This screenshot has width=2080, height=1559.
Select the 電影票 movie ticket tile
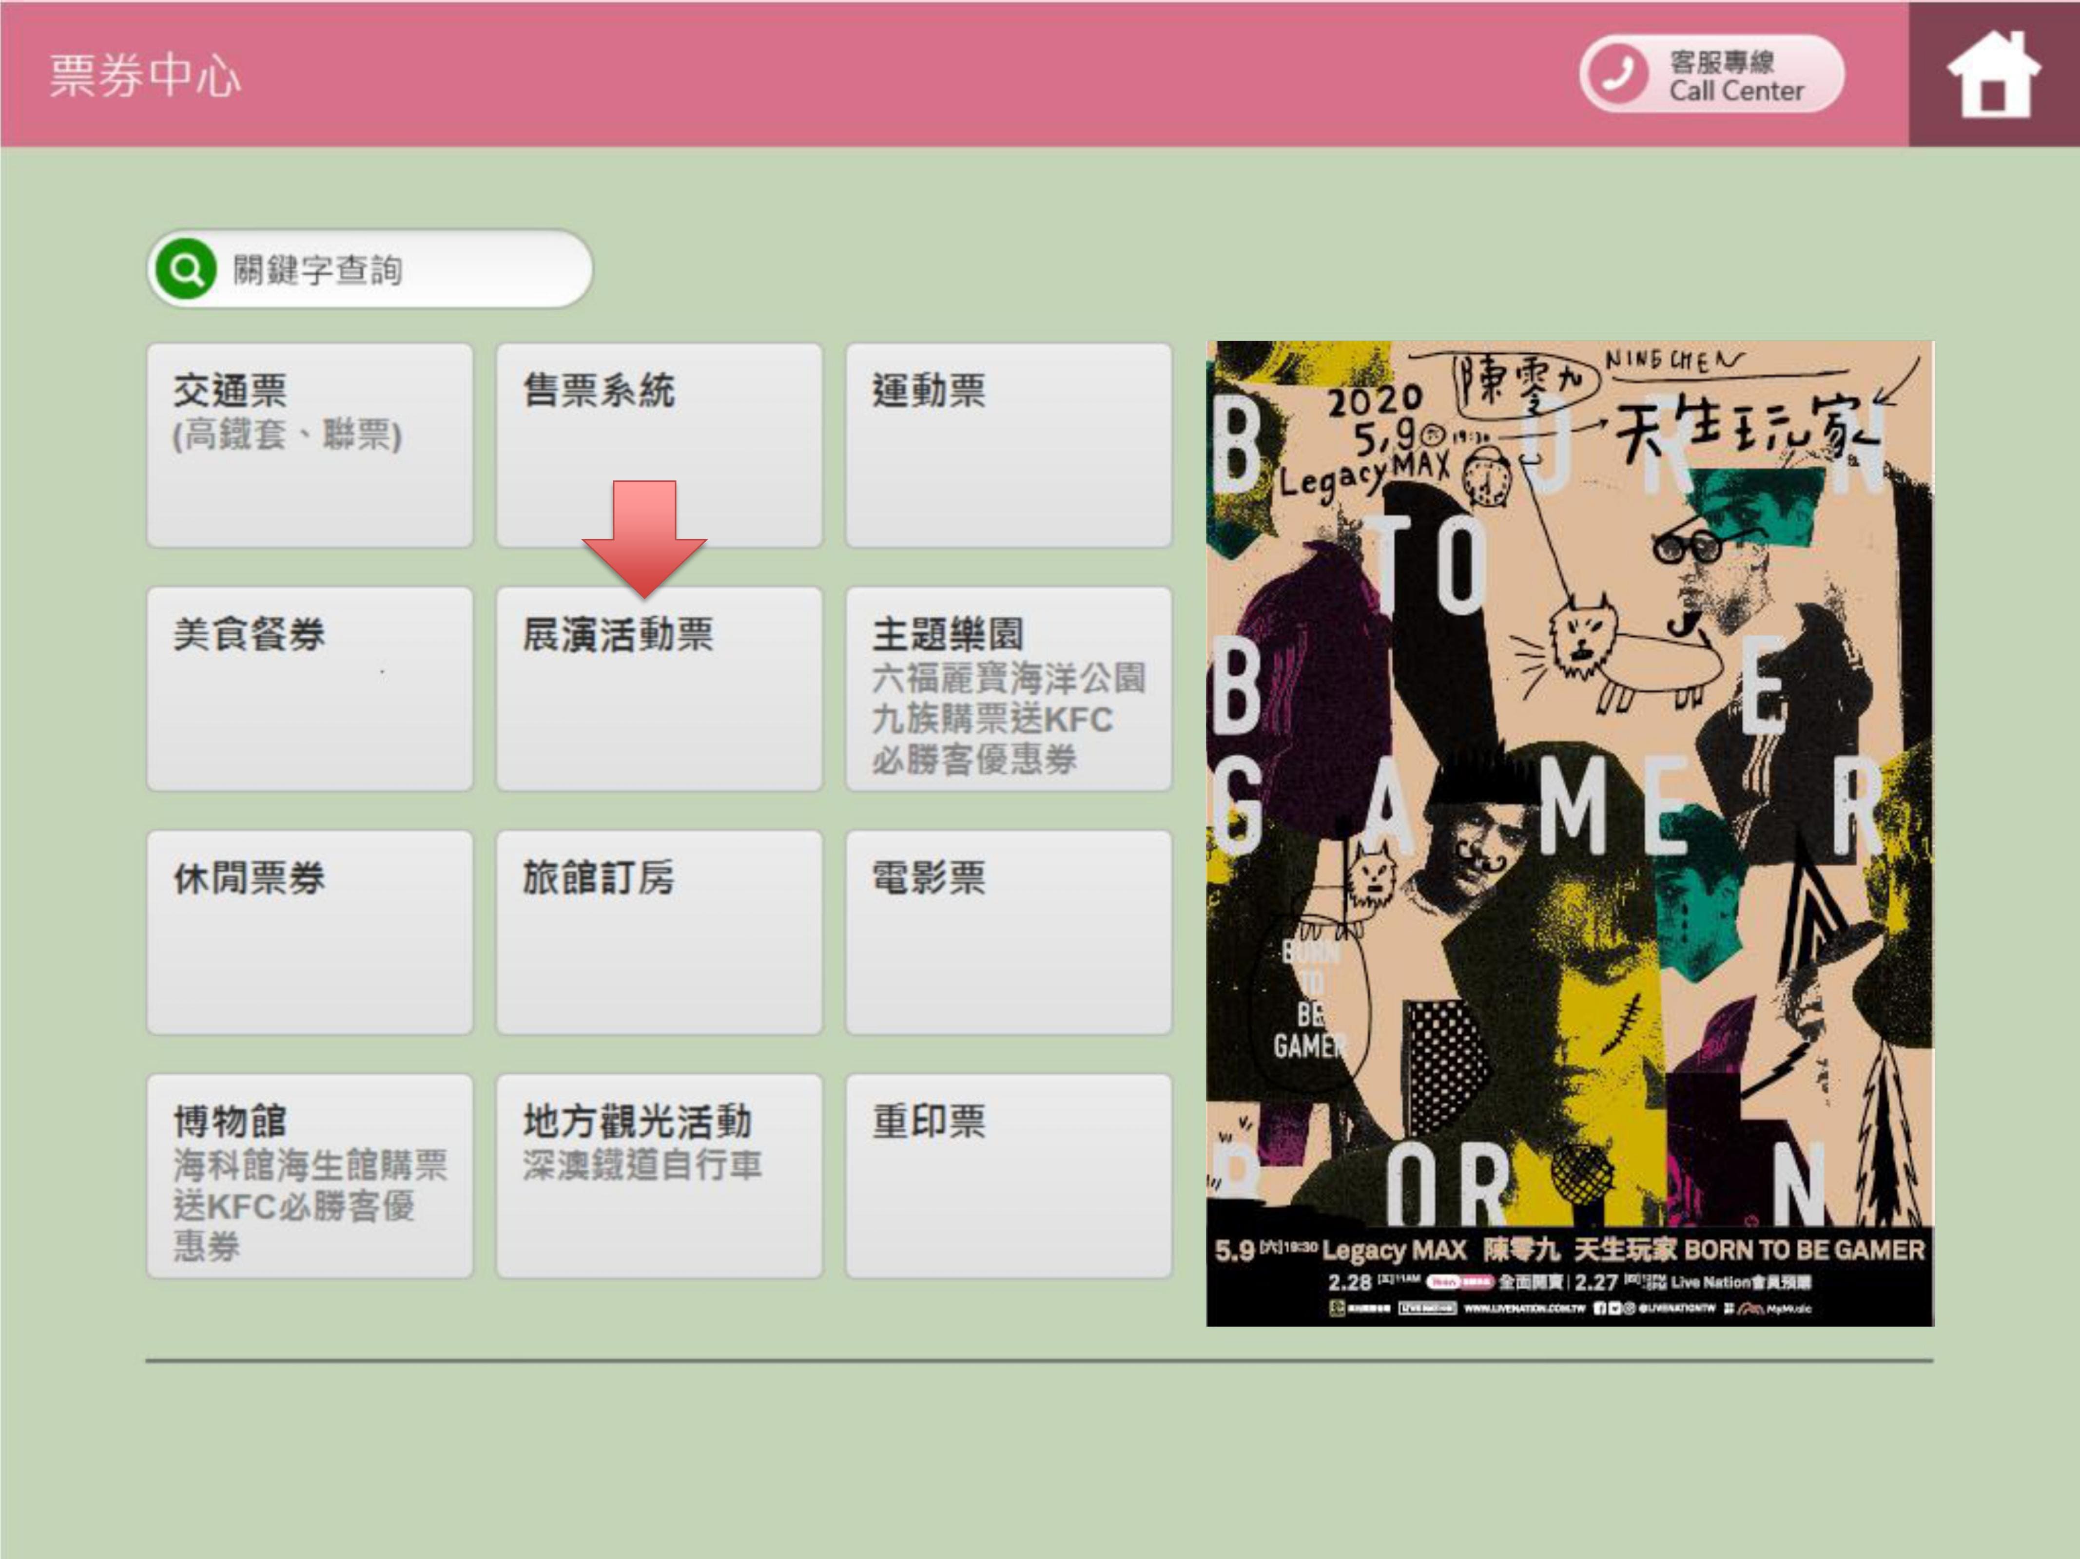pos(1008,932)
